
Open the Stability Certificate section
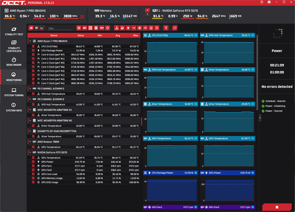click(14, 46)
